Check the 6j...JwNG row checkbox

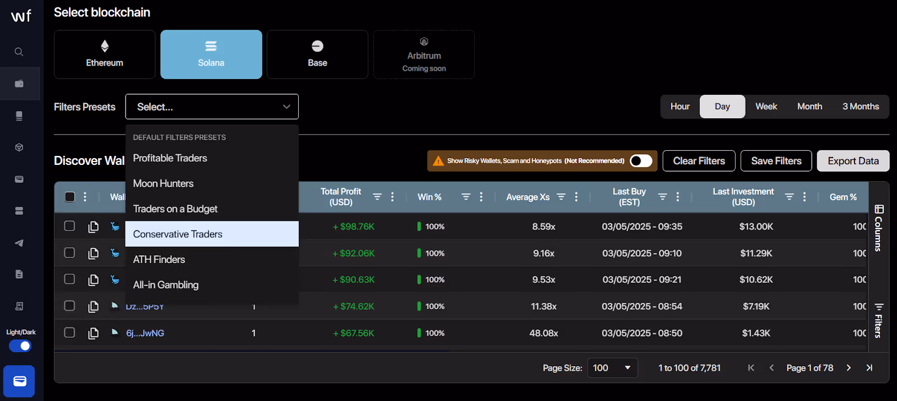coord(70,333)
